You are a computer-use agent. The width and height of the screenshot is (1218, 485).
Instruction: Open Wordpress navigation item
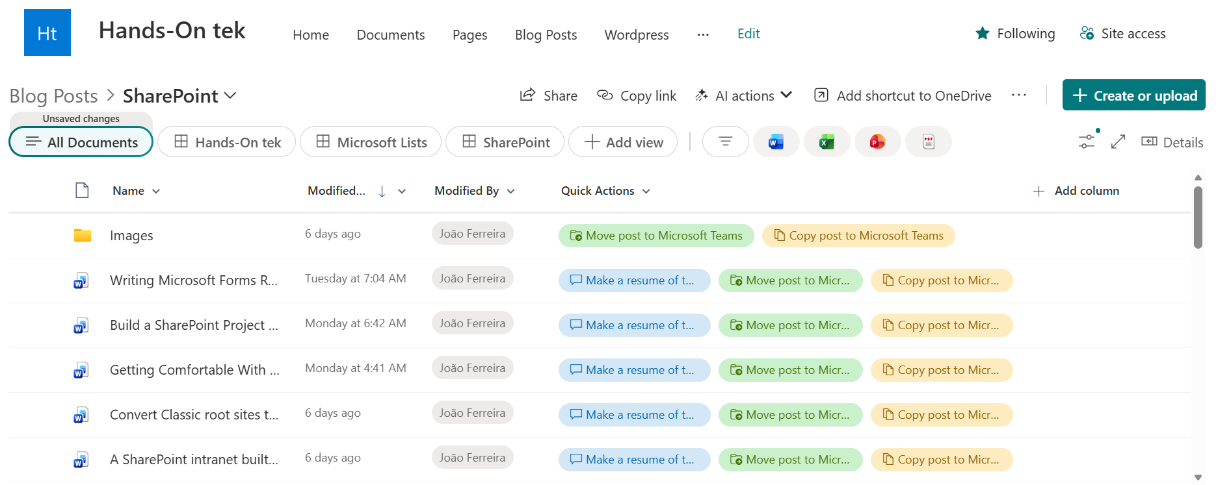point(637,34)
